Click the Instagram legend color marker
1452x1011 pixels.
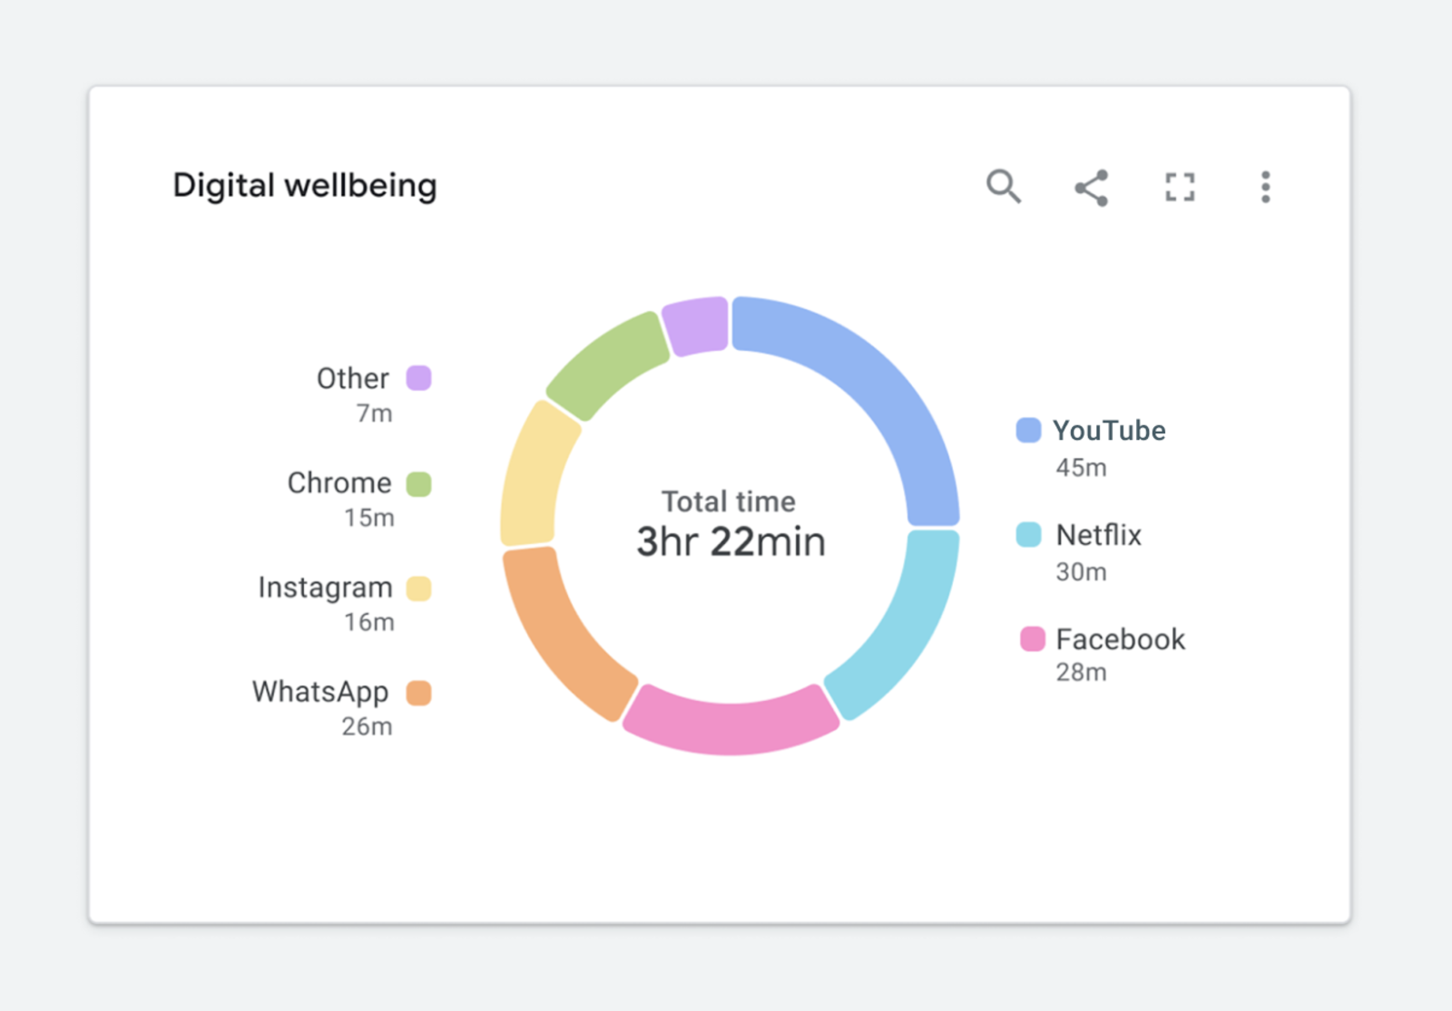418,589
